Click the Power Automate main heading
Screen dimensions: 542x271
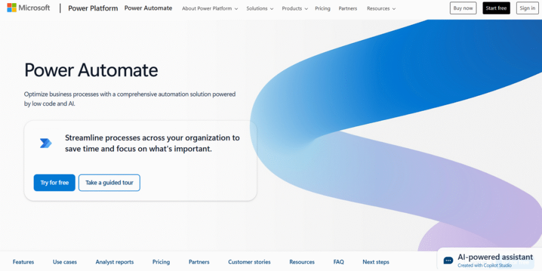tap(91, 70)
